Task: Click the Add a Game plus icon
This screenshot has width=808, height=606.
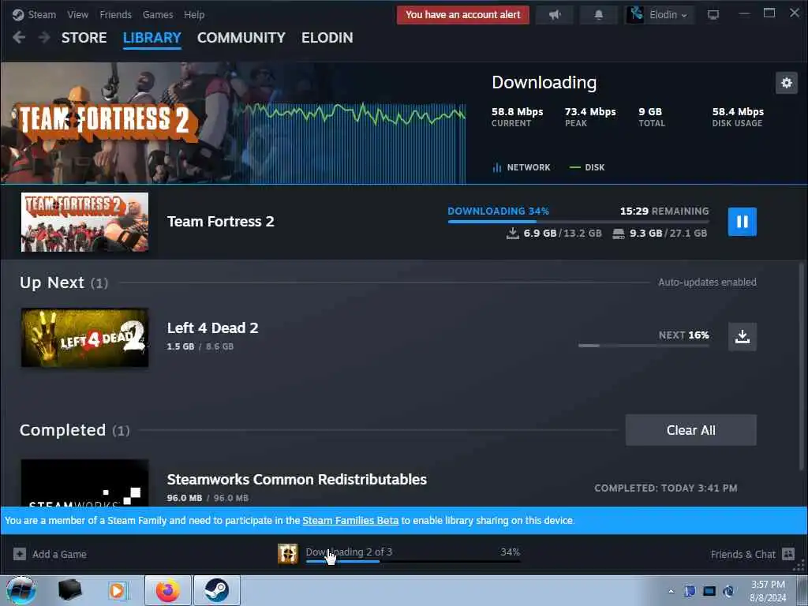Action: [20, 554]
